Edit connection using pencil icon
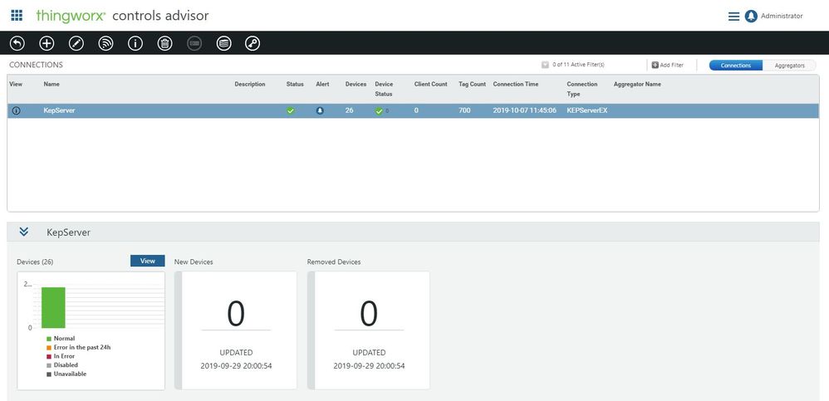Image resolution: width=829 pixels, height=401 pixels. [x=76, y=43]
